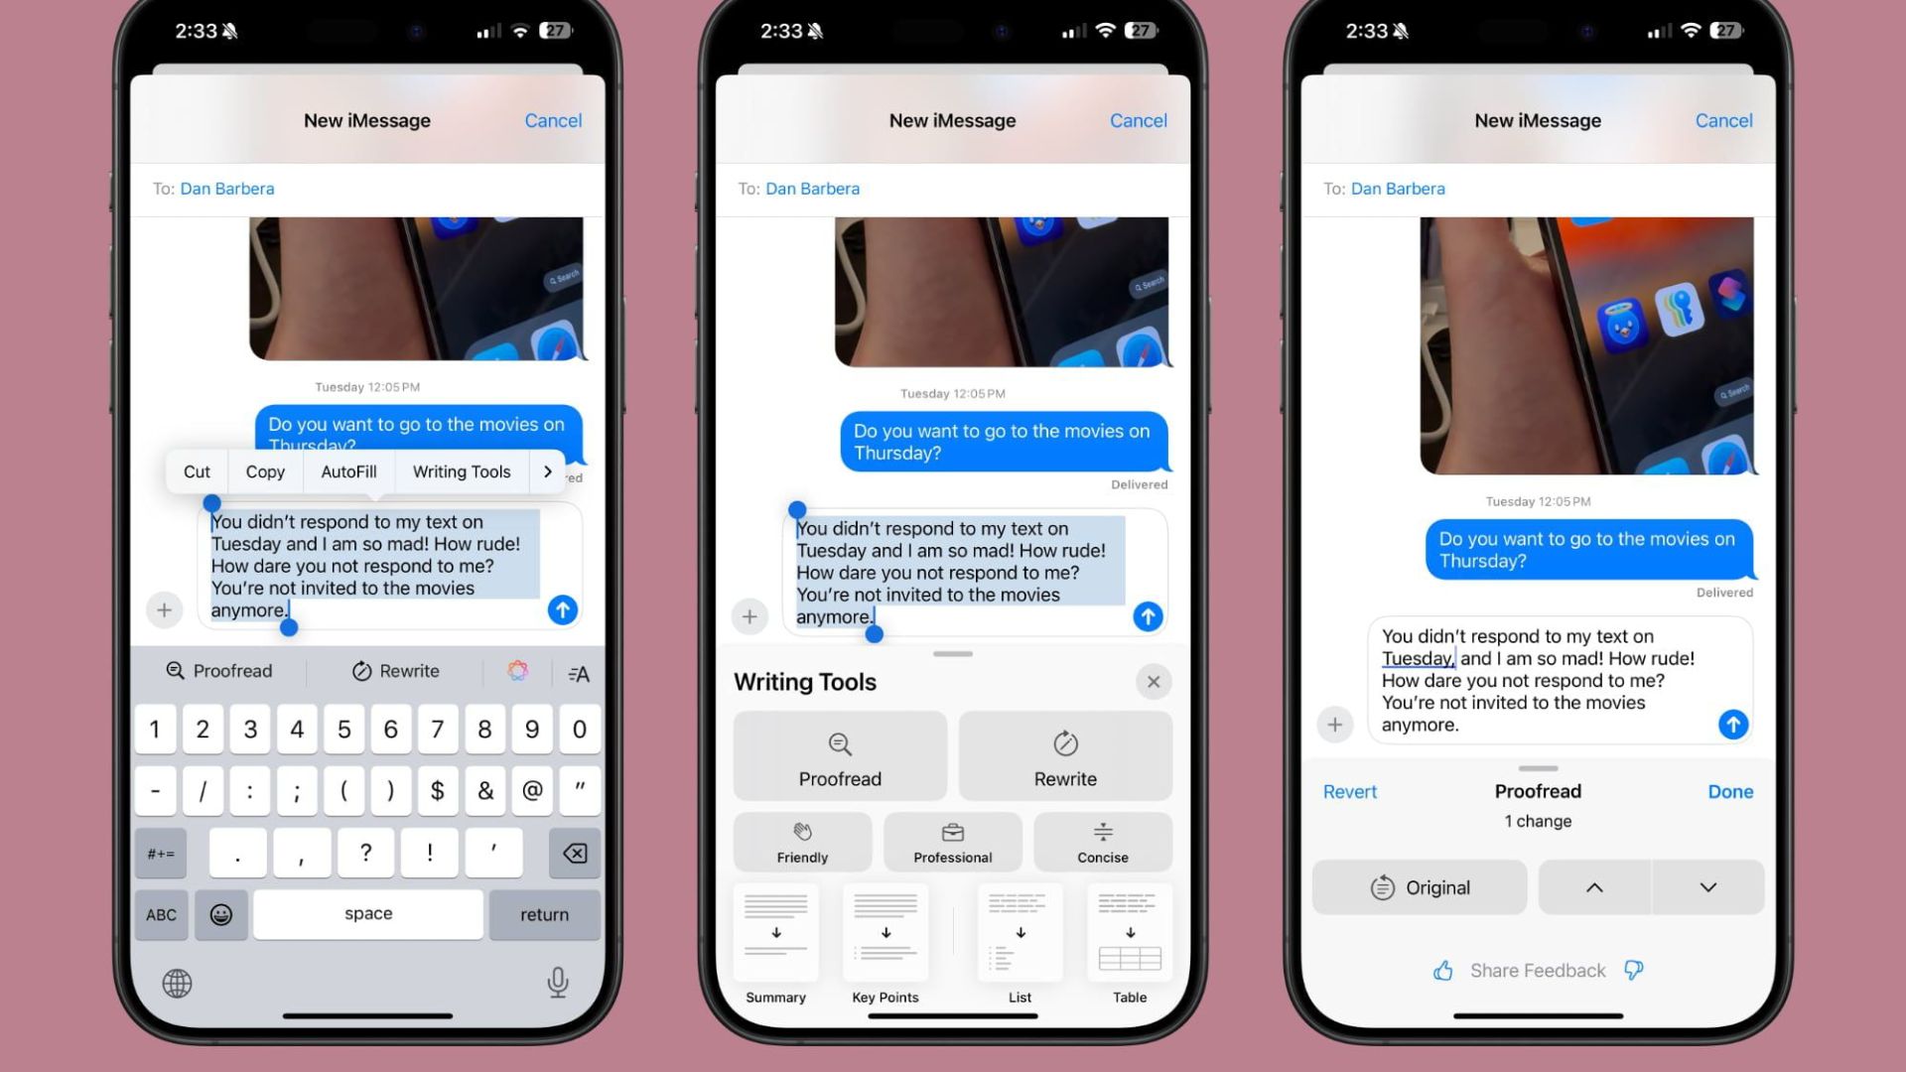Click the Done button
The width and height of the screenshot is (1906, 1072).
click(1730, 790)
